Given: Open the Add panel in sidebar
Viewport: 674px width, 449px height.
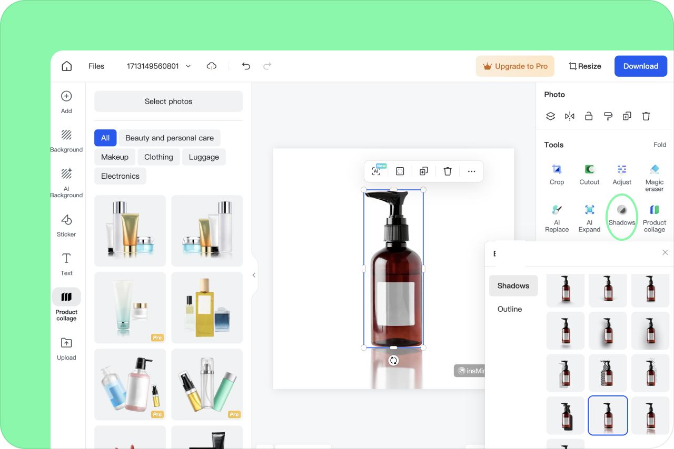Looking at the screenshot, I should [66, 102].
